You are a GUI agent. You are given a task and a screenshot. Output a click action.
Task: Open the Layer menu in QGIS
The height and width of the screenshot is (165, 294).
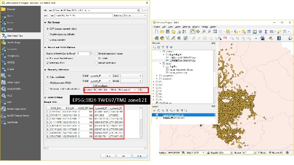(x=178, y=27)
